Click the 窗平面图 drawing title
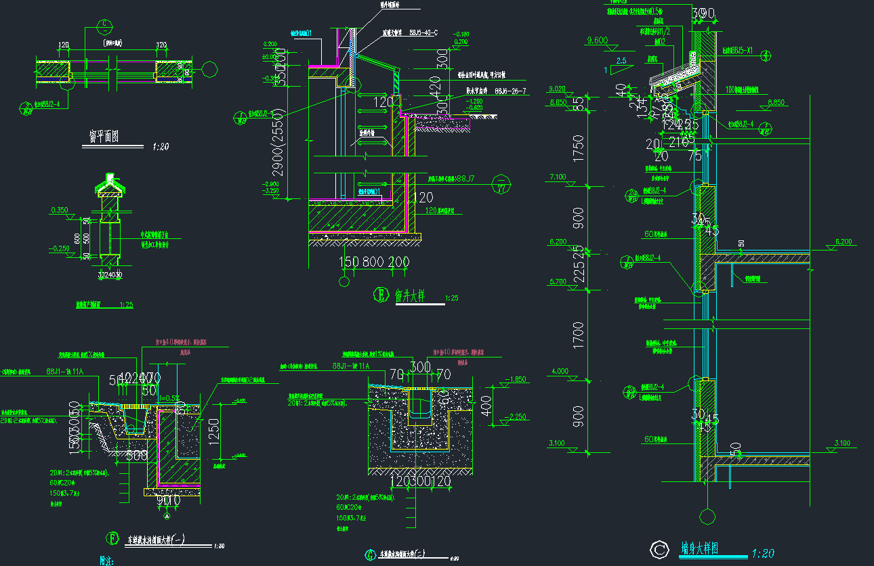 (x=104, y=137)
